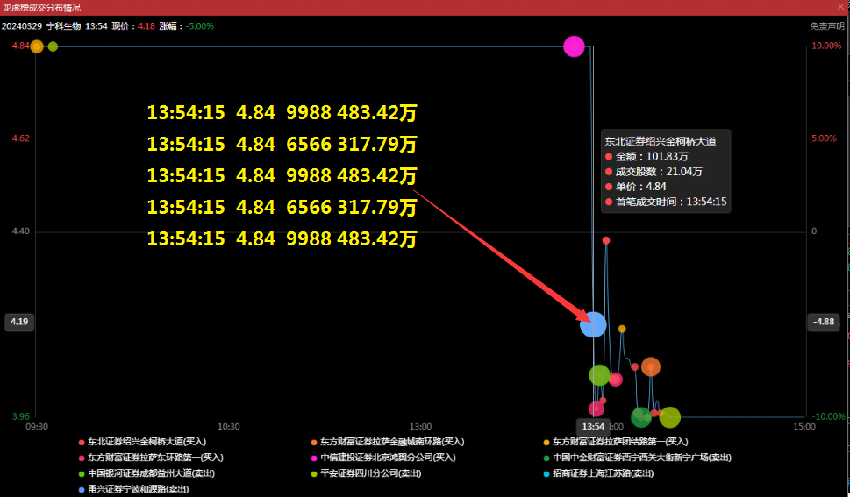Click the large light-green 中国银河 bubble
Viewport: 850px width, 497px height.
pyautogui.click(x=599, y=375)
